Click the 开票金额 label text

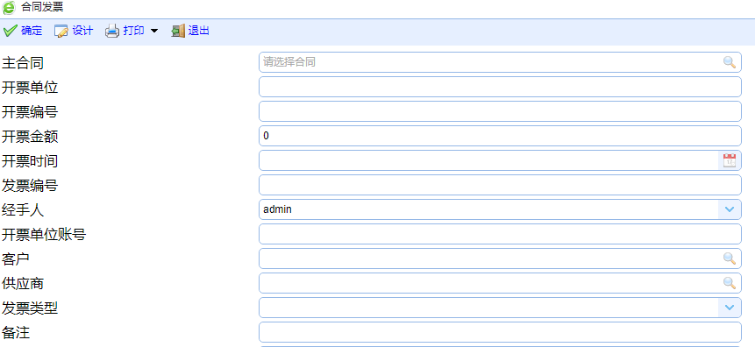click(x=30, y=136)
